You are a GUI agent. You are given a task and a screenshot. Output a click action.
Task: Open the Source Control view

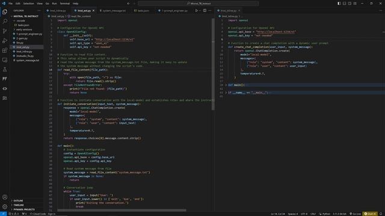(5, 31)
